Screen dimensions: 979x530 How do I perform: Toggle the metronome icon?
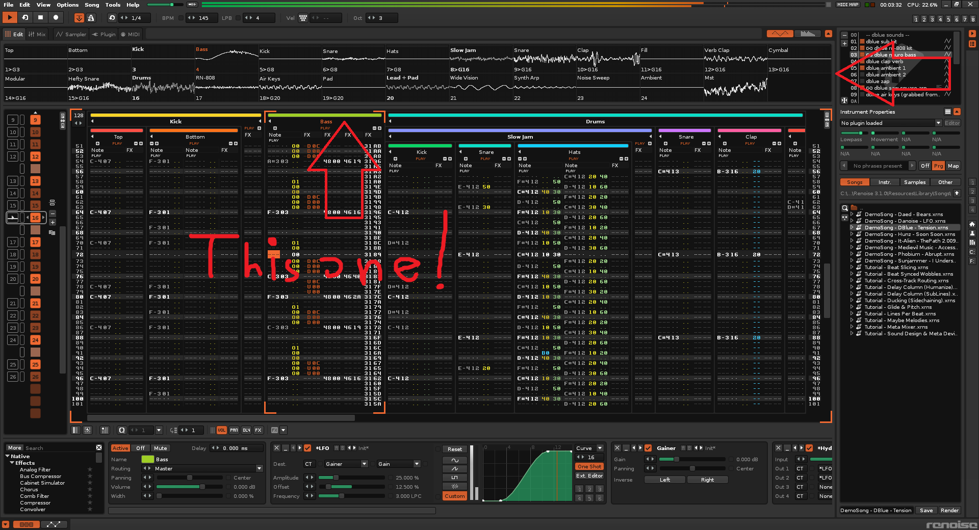pyautogui.click(x=91, y=18)
